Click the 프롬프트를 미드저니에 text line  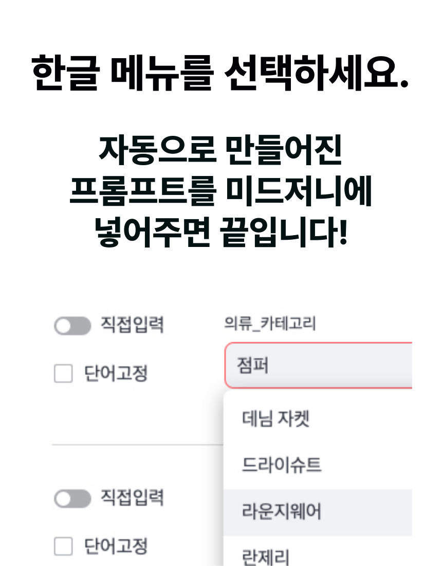(220, 191)
